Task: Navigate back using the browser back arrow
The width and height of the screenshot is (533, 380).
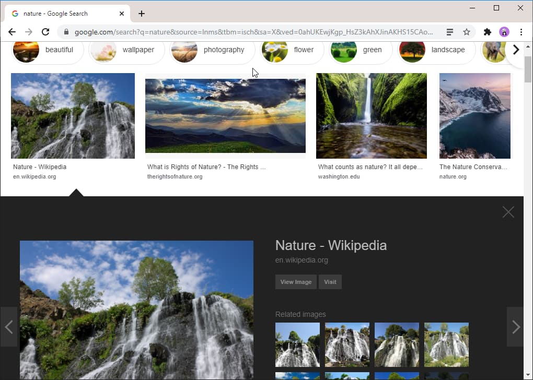Action: pos(11,31)
